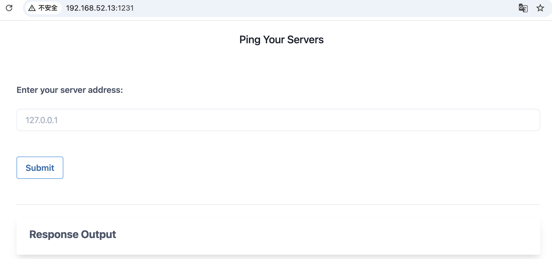Click the "Enter your server address:" label

click(70, 90)
